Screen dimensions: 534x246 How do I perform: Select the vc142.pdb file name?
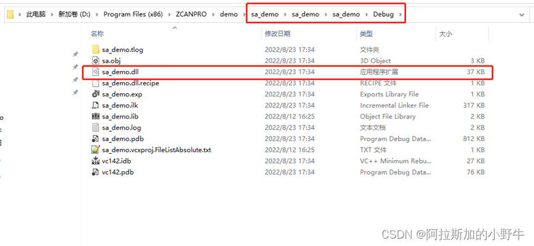point(118,172)
